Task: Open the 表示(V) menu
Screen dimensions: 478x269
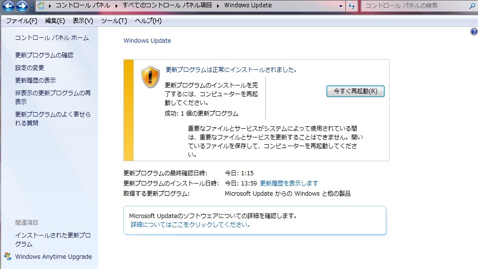Action: (83, 21)
